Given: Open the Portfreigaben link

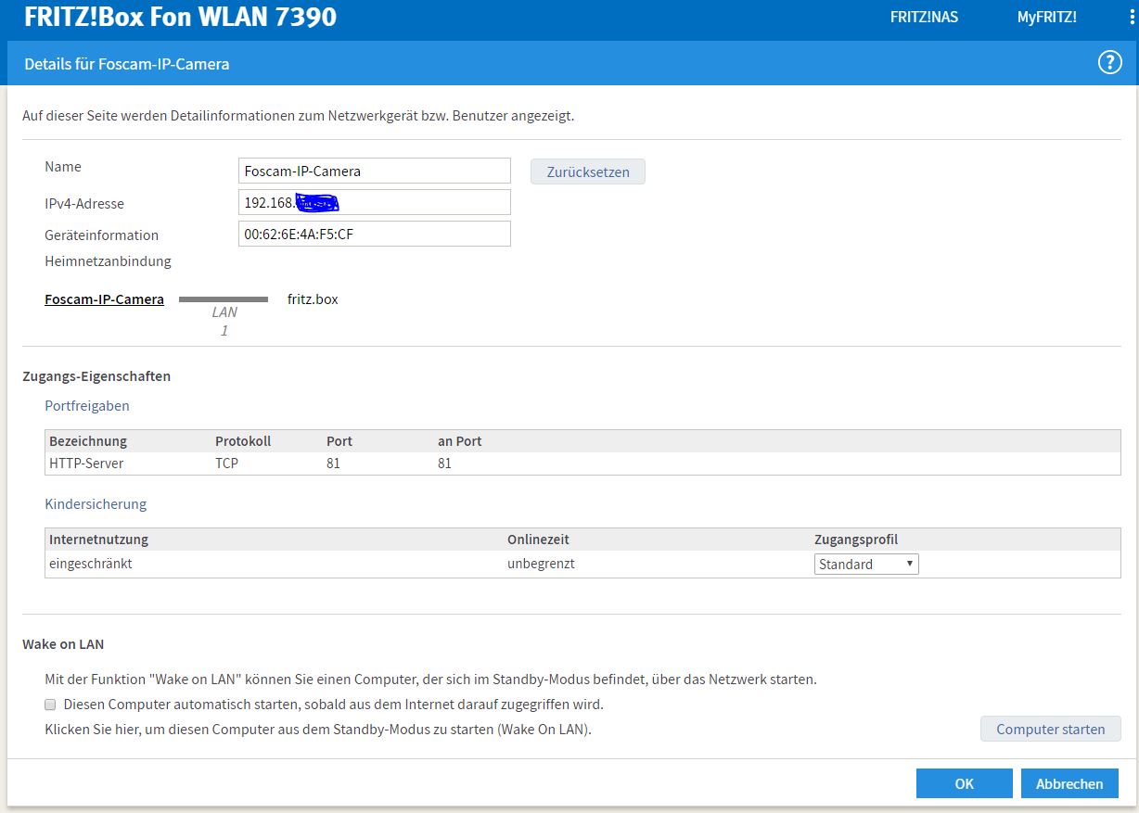Looking at the screenshot, I should 87,406.
